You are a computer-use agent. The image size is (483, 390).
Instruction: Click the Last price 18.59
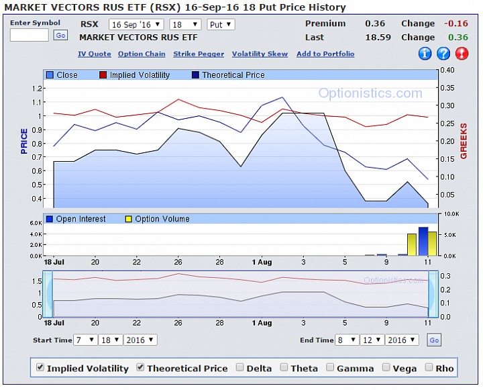point(378,38)
